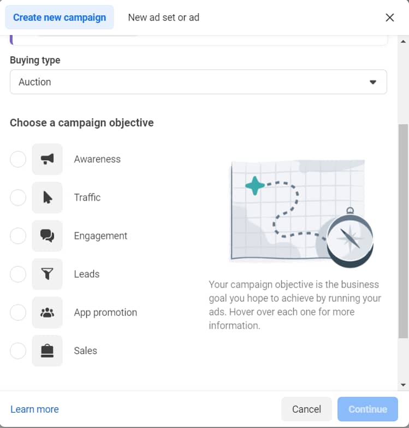Select the Traffic radio button

pos(18,197)
